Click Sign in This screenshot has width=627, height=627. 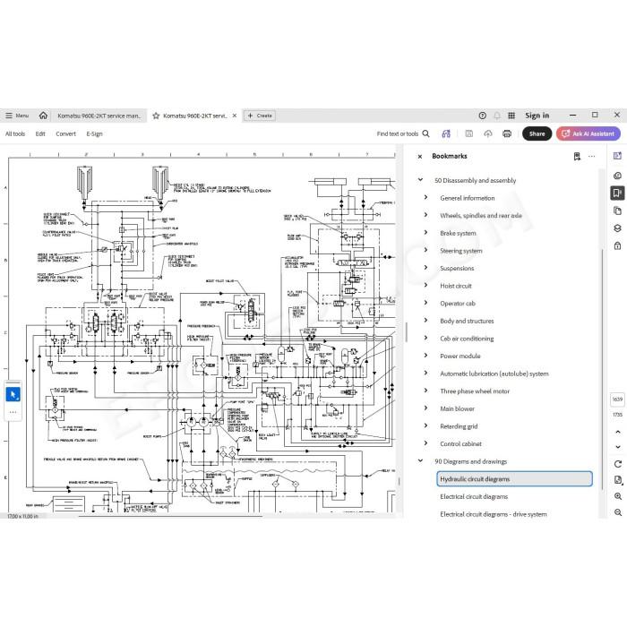(x=537, y=116)
